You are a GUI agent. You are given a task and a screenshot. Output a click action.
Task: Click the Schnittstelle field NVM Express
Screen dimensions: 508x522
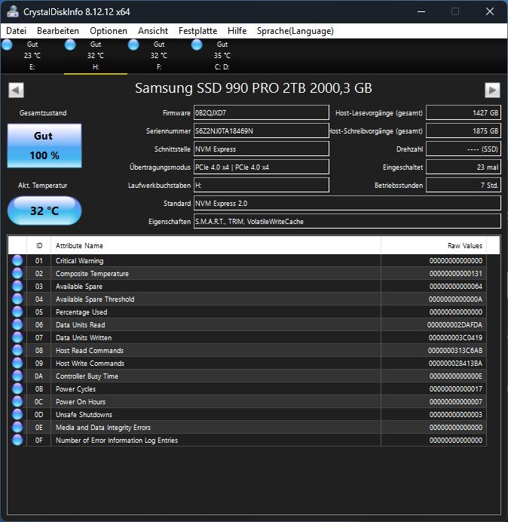click(x=262, y=149)
